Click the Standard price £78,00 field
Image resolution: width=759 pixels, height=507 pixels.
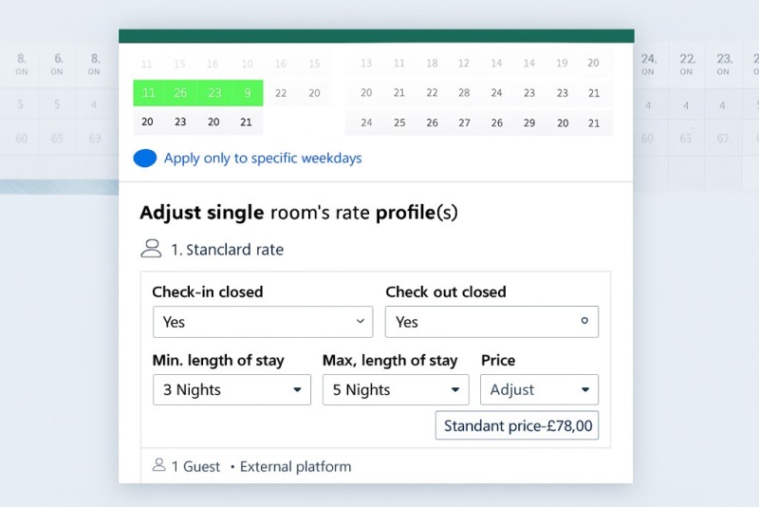517,425
